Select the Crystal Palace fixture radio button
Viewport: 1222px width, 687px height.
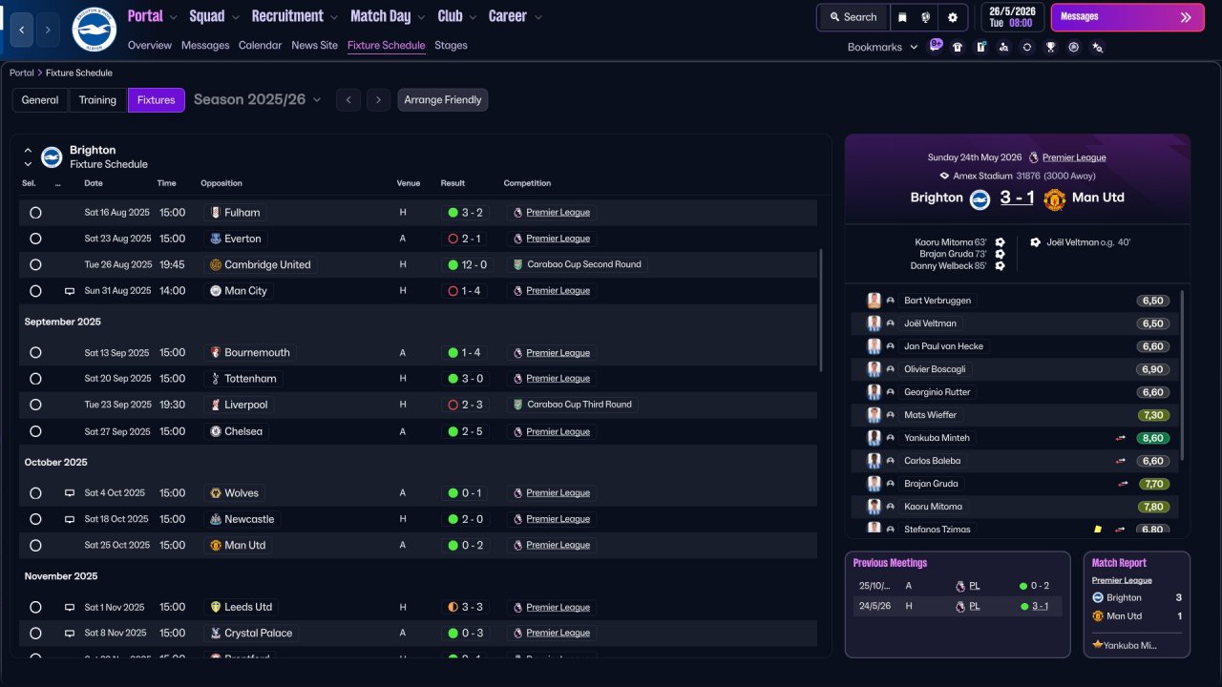pos(35,633)
